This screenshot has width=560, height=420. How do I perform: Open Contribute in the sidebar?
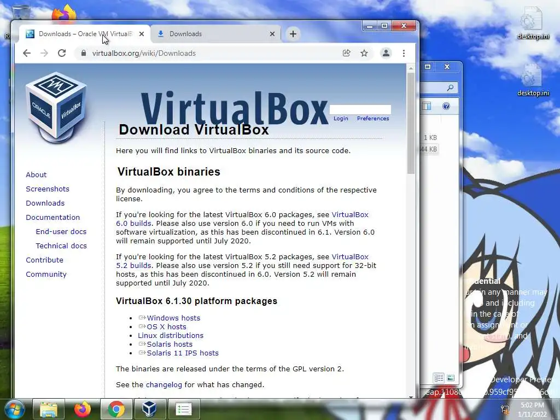(x=44, y=260)
